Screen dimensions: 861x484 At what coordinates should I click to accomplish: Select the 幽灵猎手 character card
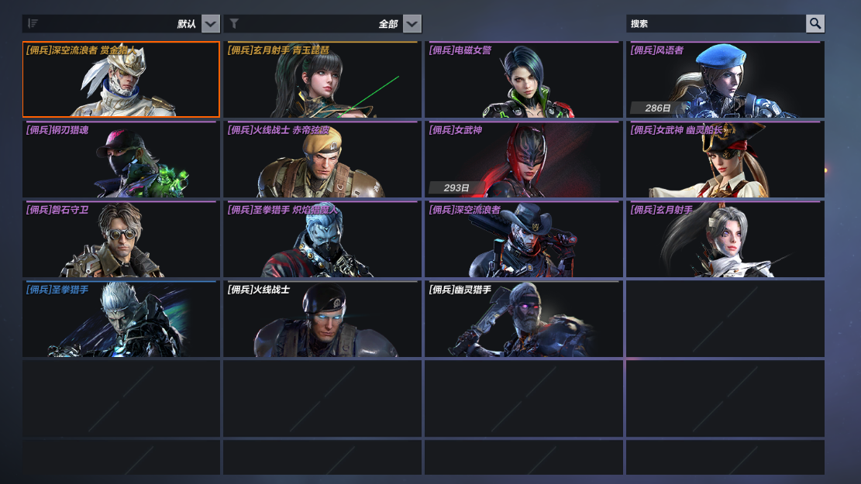click(x=524, y=319)
